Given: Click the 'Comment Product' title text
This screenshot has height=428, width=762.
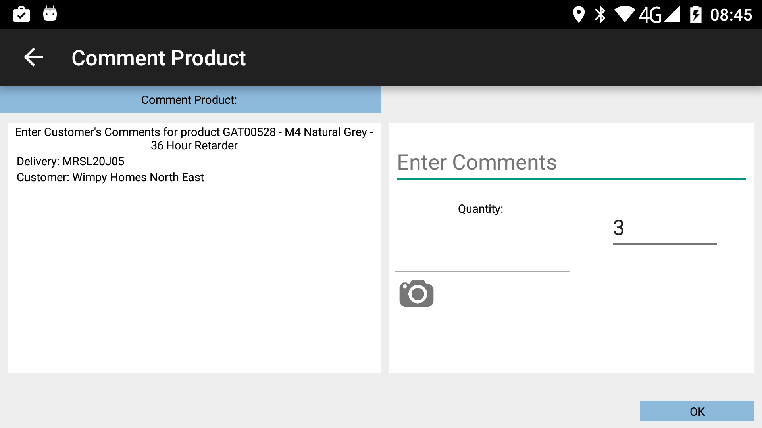Looking at the screenshot, I should [x=159, y=58].
